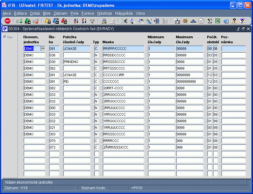Click the printer icon
This screenshot has height=194, width=253.
pos(104,21)
